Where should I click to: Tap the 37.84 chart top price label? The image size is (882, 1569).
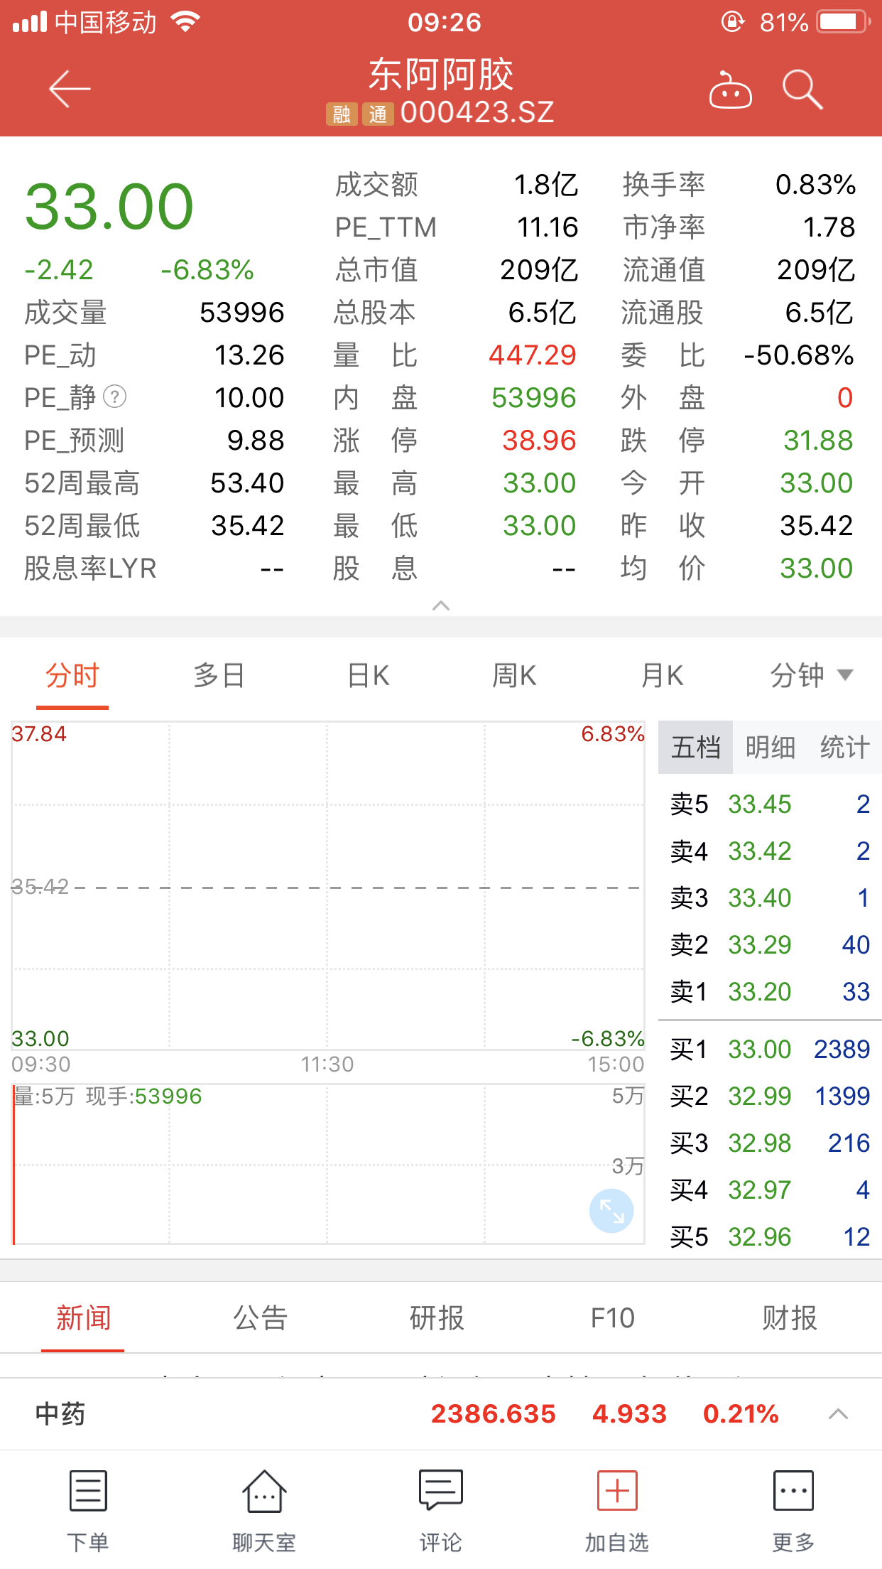click(x=39, y=734)
